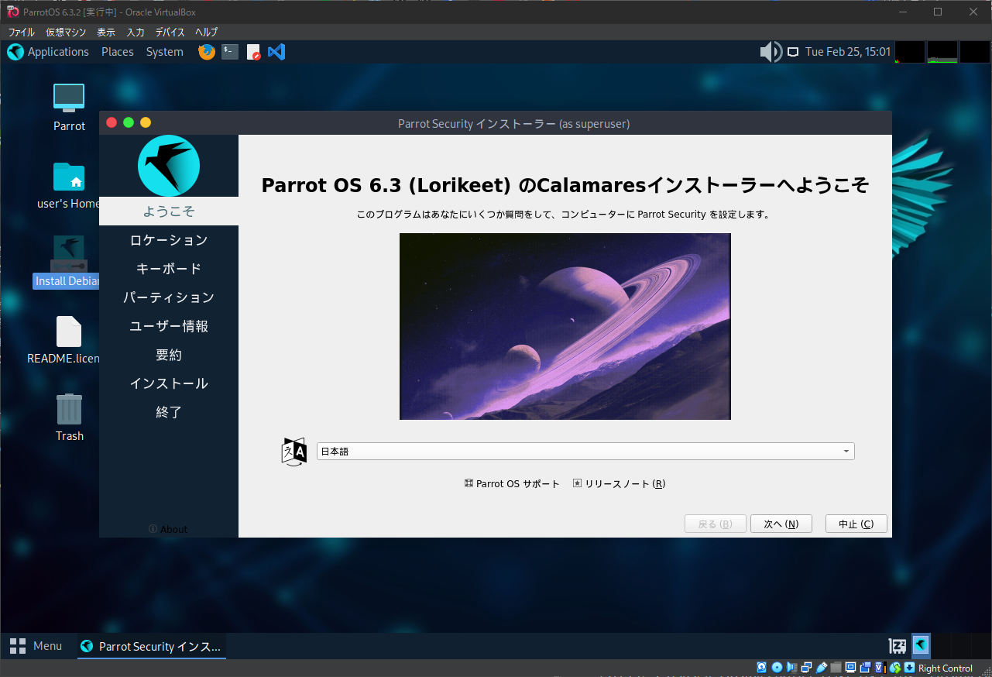992x677 pixels.
Task: Open the 日本語 language dropdown
Action: pos(585,451)
